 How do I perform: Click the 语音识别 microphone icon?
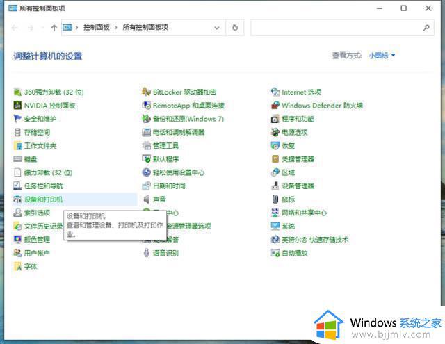click(147, 253)
